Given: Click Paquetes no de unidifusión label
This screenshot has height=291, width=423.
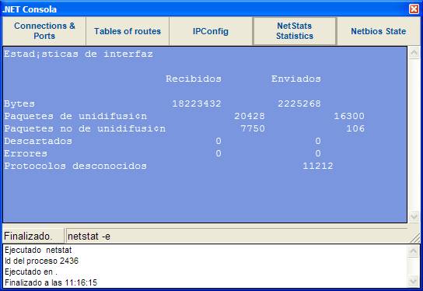Looking at the screenshot, I should tap(85, 128).
